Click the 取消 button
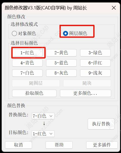Image resolution: width=121 pixels, height=153 pixels. pyautogui.click(x=18, y=145)
